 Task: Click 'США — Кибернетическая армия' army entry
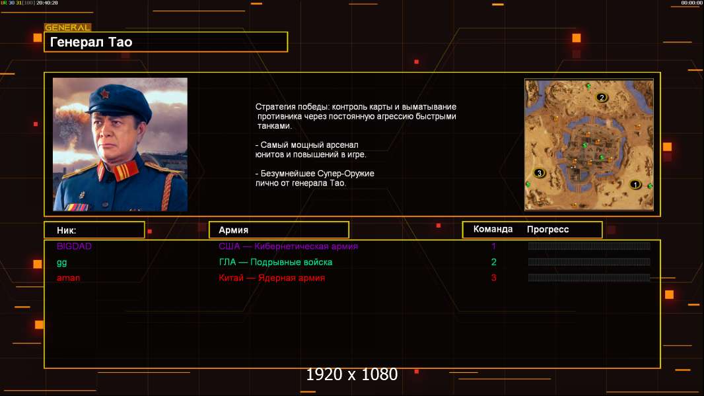288,246
